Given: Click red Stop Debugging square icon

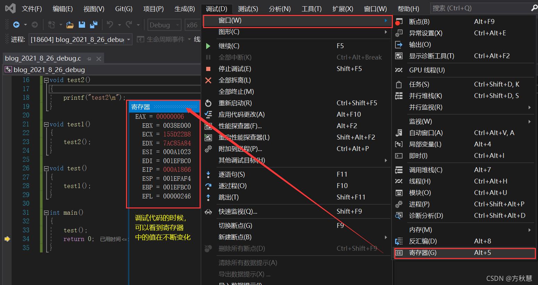Looking at the screenshot, I should (x=208, y=69).
